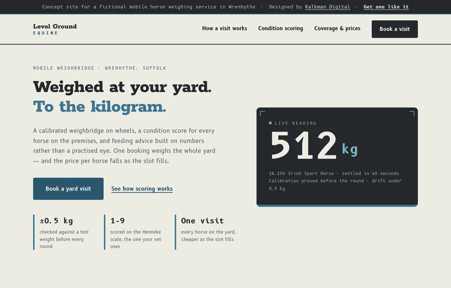The image size is (451, 288).
Task: Click the 16.1hh Irish Sport Horse line
Action: coord(334,173)
